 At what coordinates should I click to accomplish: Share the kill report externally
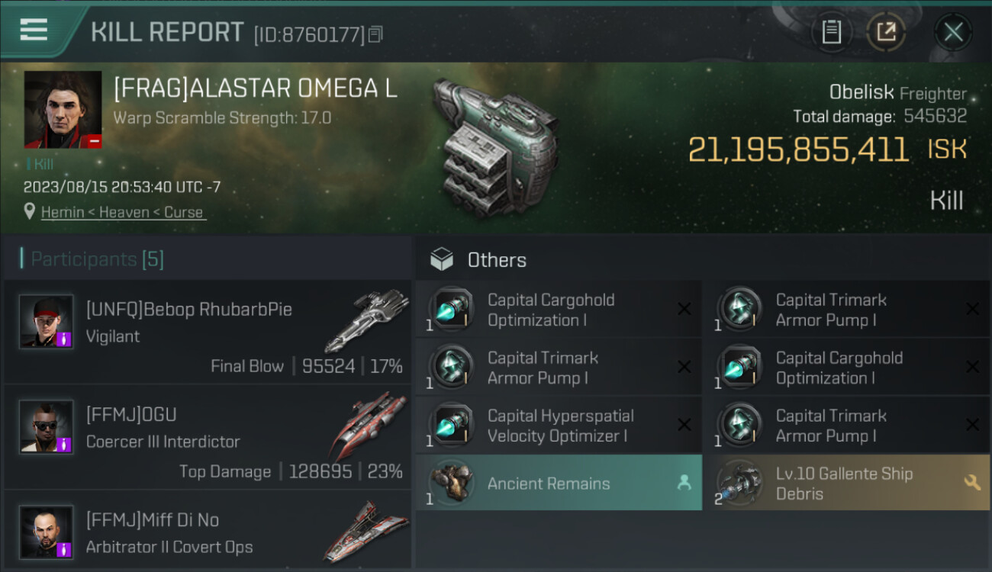(886, 32)
